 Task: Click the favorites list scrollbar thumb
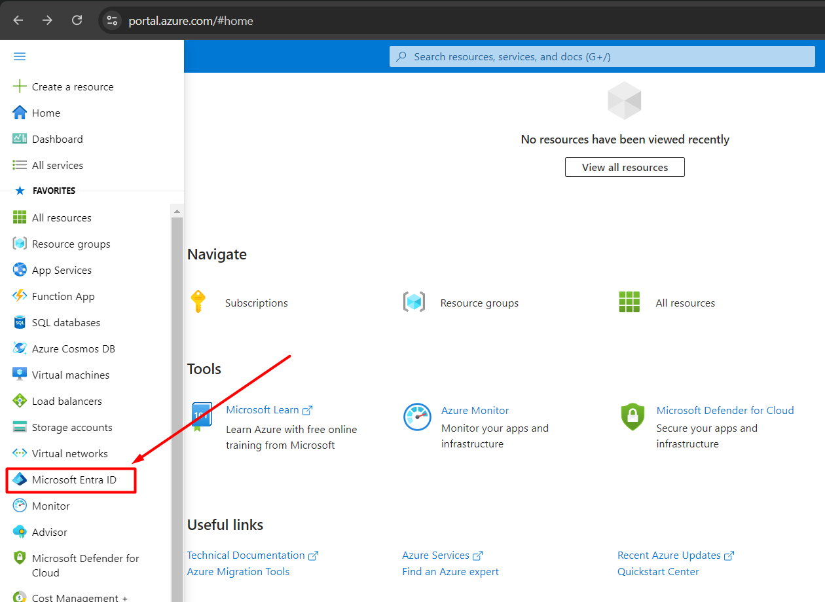(177, 409)
